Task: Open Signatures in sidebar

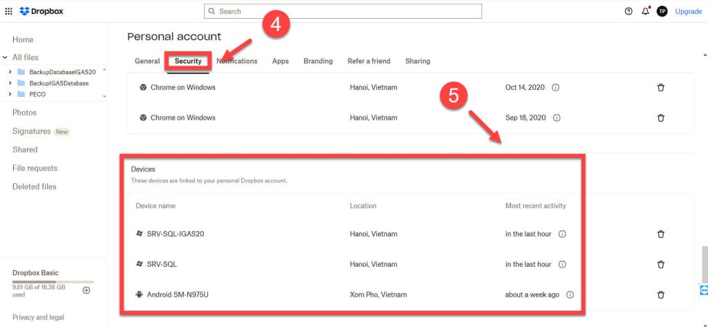Action: pos(32,131)
